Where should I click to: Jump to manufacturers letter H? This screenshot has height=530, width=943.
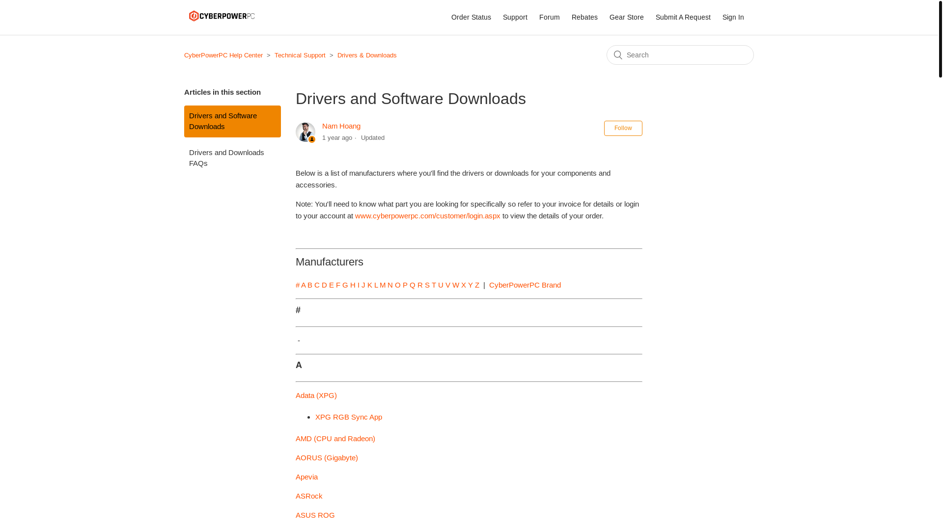tap(353, 285)
